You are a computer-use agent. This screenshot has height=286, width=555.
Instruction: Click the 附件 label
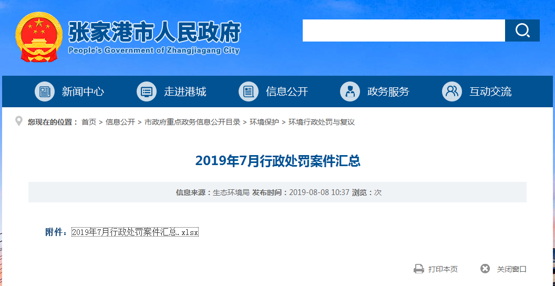click(56, 232)
